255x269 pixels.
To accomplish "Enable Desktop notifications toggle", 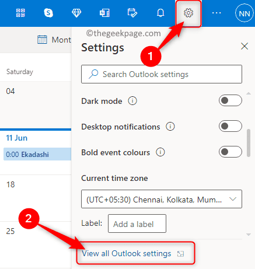I will pyautogui.click(x=230, y=126).
